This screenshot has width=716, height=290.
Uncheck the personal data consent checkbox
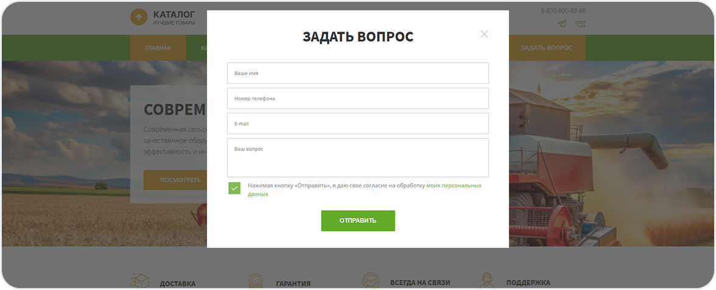tap(234, 188)
